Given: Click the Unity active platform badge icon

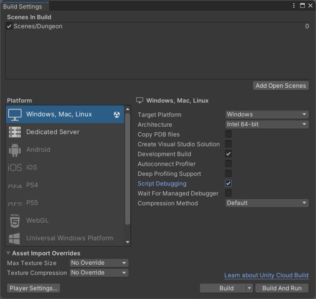Looking at the screenshot, I should 116,115.
